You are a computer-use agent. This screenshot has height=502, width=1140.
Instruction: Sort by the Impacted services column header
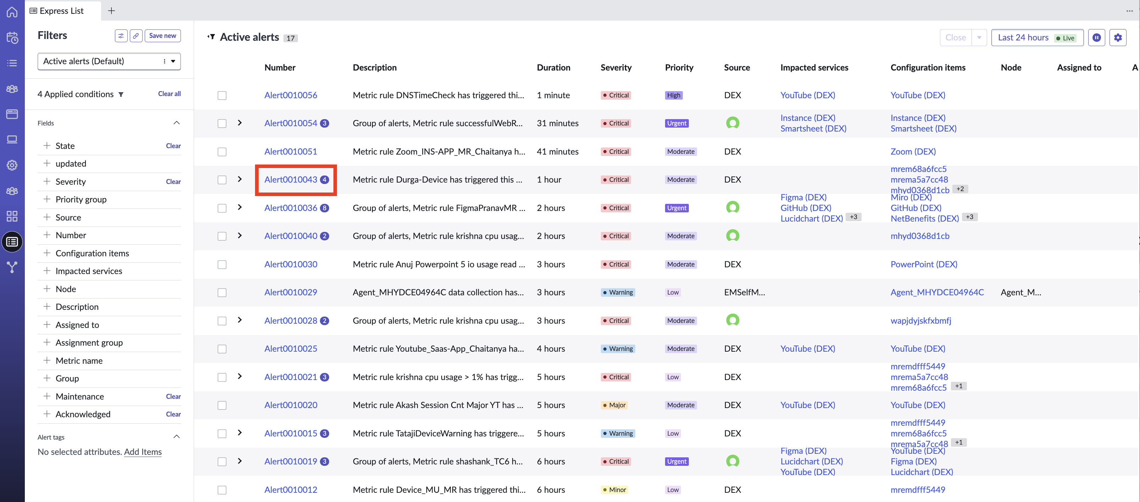[x=814, y=68]
